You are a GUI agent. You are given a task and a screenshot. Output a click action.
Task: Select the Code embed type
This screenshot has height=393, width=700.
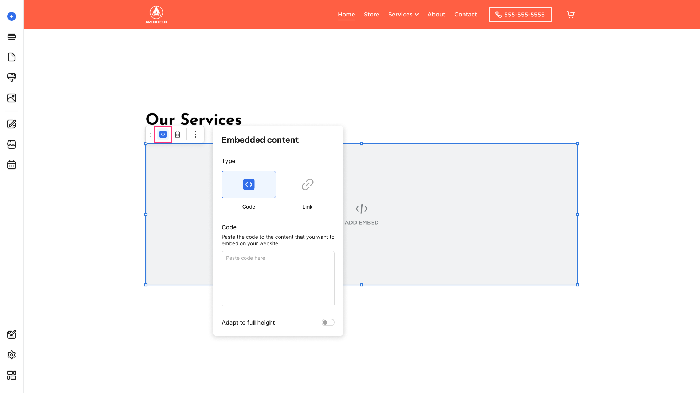tap(249, 184)
